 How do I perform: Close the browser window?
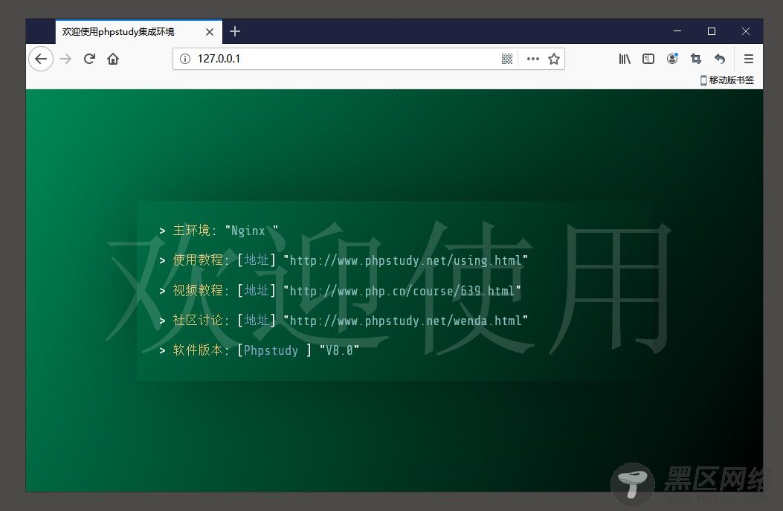click(746, 31)
